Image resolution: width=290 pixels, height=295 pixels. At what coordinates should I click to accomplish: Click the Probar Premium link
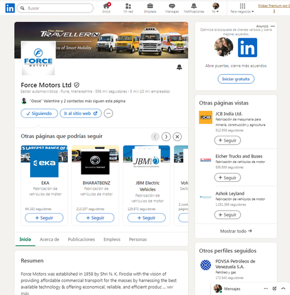click(x=274, y=8)
